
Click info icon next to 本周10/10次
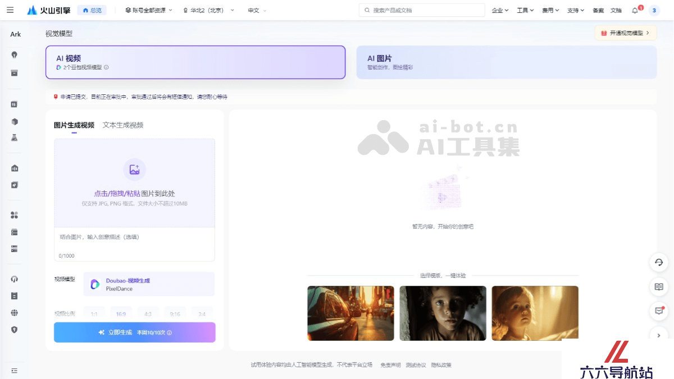click(x=169, y=333)
